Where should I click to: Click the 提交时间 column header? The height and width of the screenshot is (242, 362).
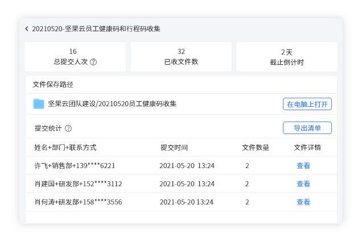click(174, 148)
